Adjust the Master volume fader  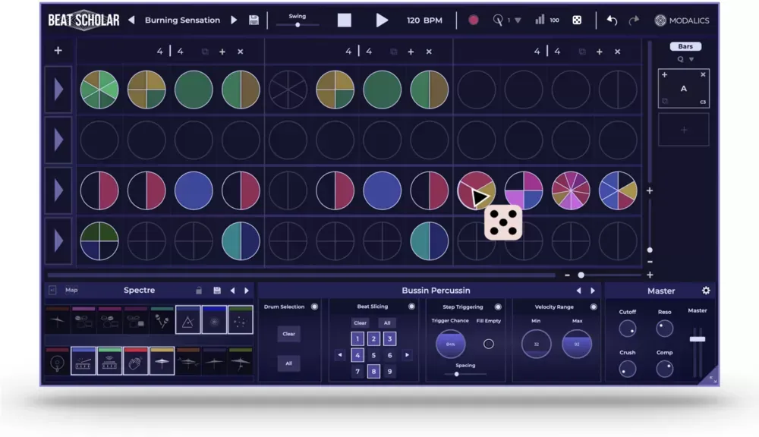pos(698,339)
